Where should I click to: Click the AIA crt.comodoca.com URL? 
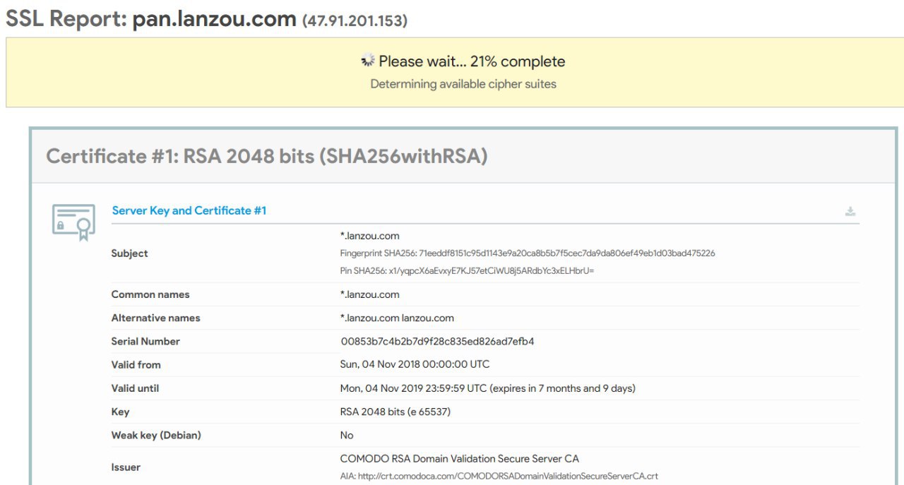click(x=499, y=476)
